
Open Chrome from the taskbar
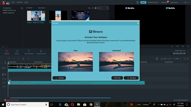pos(91,104)
